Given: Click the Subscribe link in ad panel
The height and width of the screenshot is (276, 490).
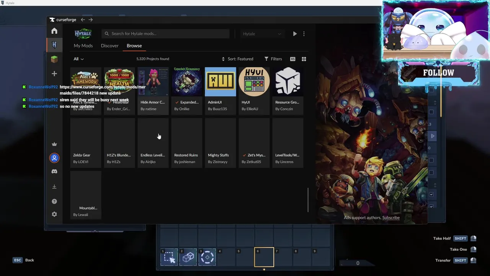Looking at the screenshot, I should (x=391, y=218).
